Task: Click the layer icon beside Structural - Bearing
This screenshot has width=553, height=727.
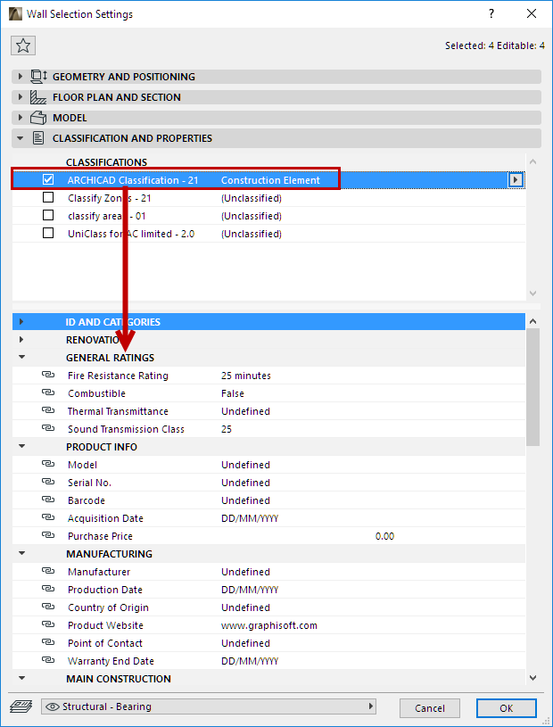Action: [21, 707]
